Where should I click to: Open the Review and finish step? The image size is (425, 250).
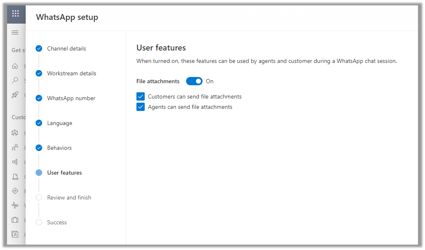coord(69,197)
